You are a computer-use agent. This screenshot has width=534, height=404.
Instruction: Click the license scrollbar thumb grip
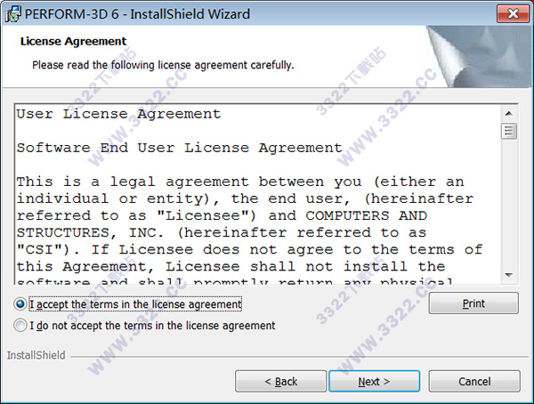point(509,131)
